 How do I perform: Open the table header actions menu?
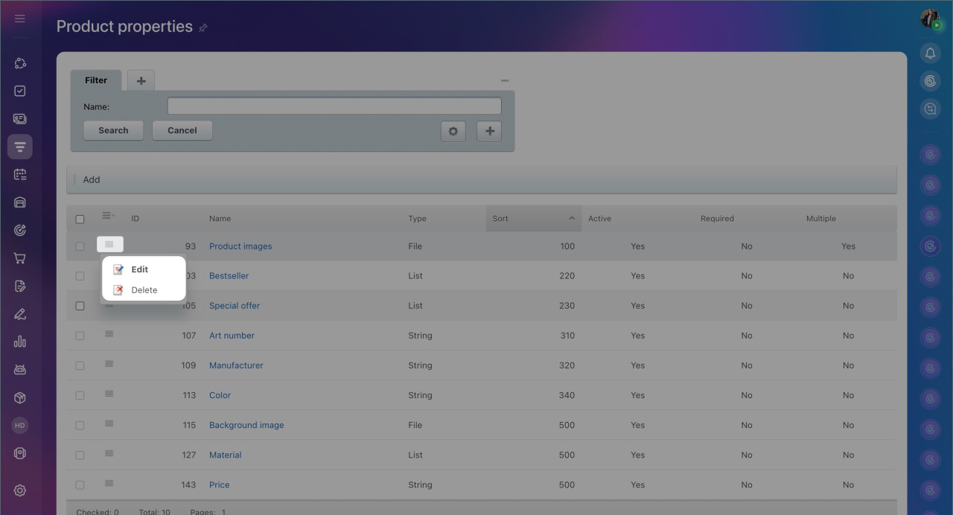(108, 216)
